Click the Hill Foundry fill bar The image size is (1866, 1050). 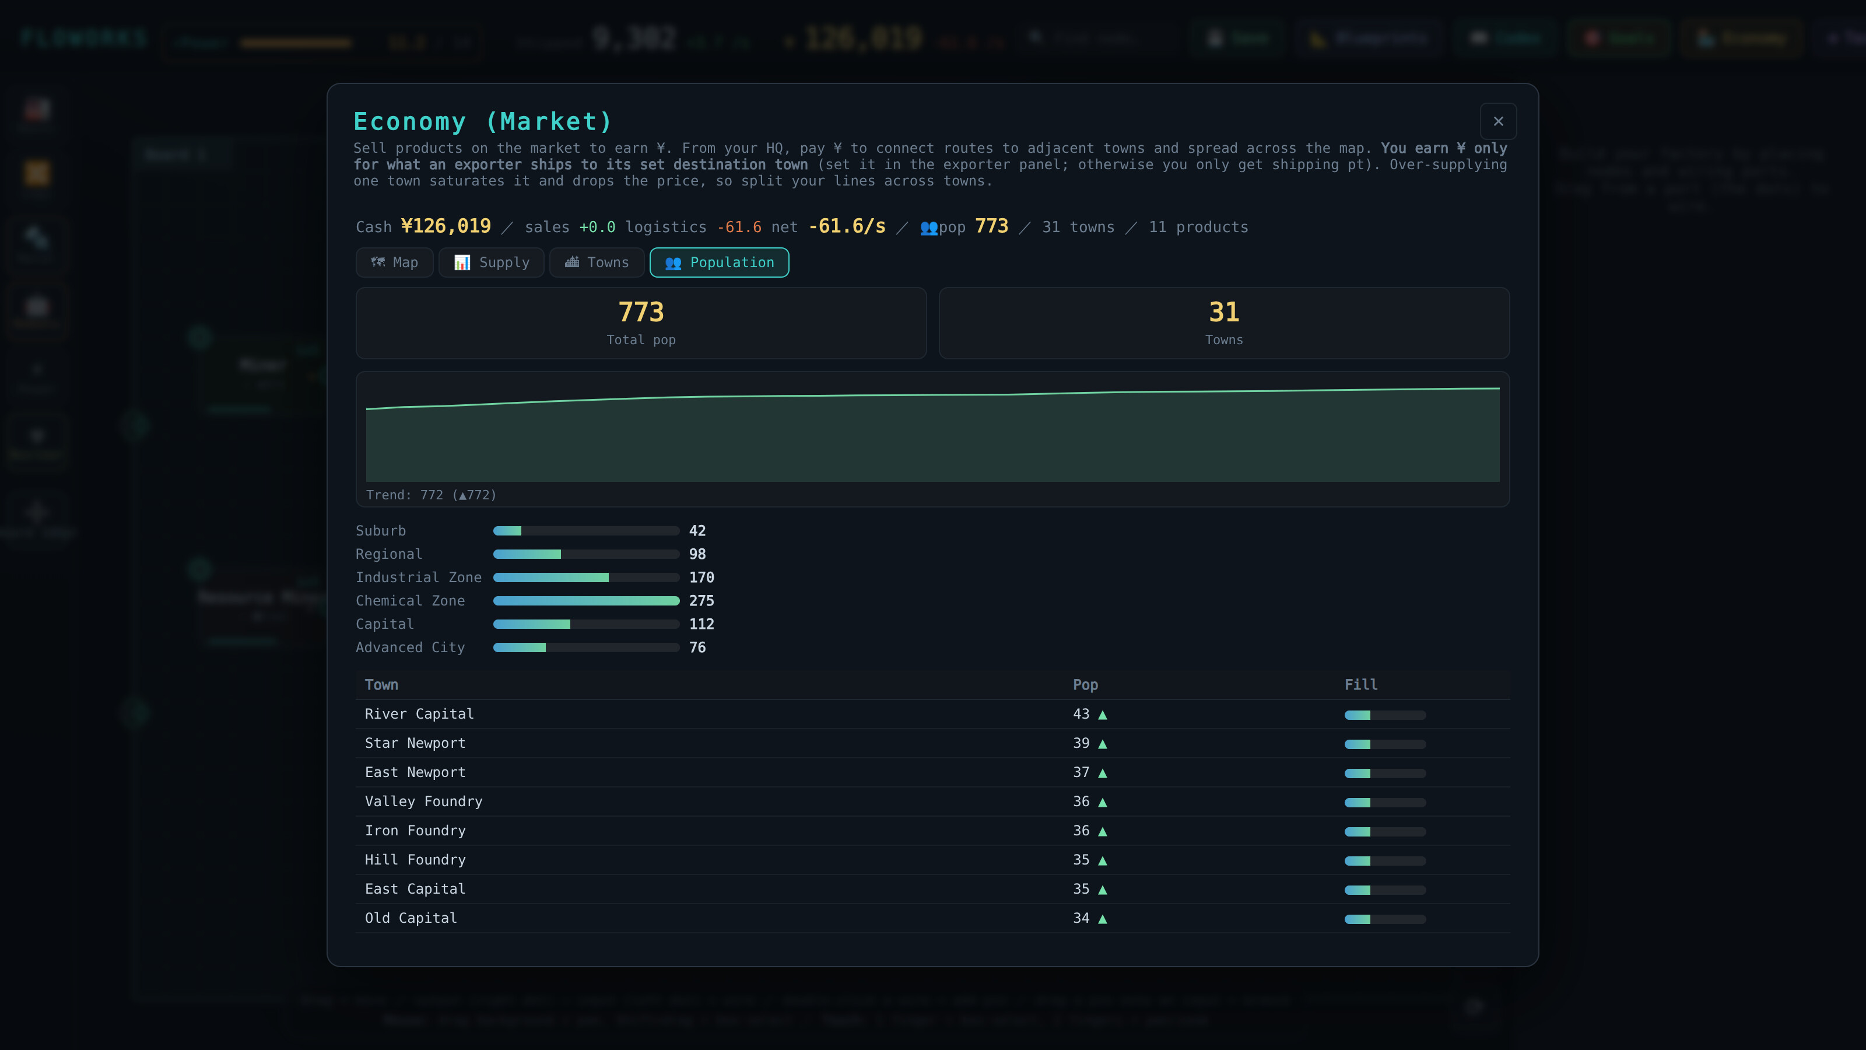tap(1385, 861)
